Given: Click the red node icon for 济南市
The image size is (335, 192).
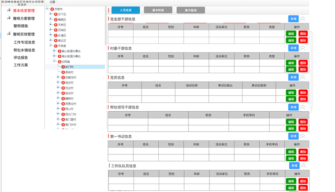Looking at the screenshot, I should (x=52, y=9).
